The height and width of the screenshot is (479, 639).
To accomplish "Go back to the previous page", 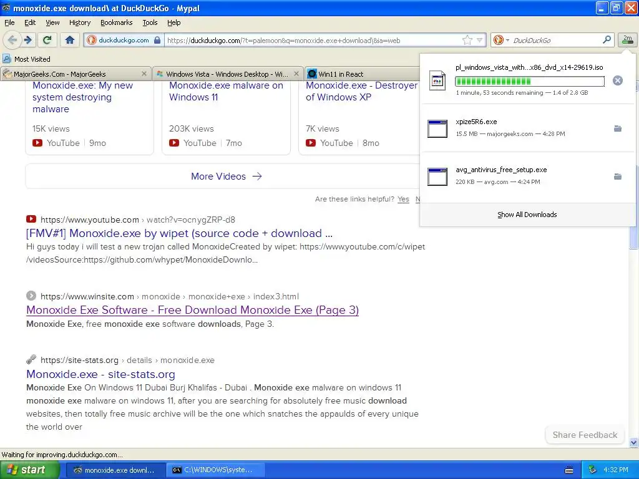I will pyautogui.click(x=12, y=40).
